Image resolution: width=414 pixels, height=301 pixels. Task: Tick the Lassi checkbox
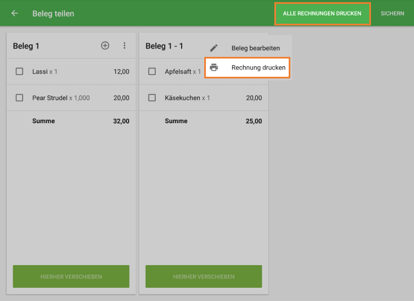[x=19, y=71]
